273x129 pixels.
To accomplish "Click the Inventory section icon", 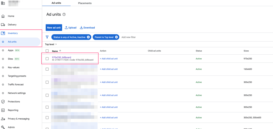I will pos(3,33).
